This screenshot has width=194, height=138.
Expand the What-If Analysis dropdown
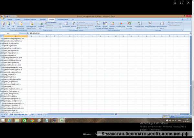[x=129, y=28]
